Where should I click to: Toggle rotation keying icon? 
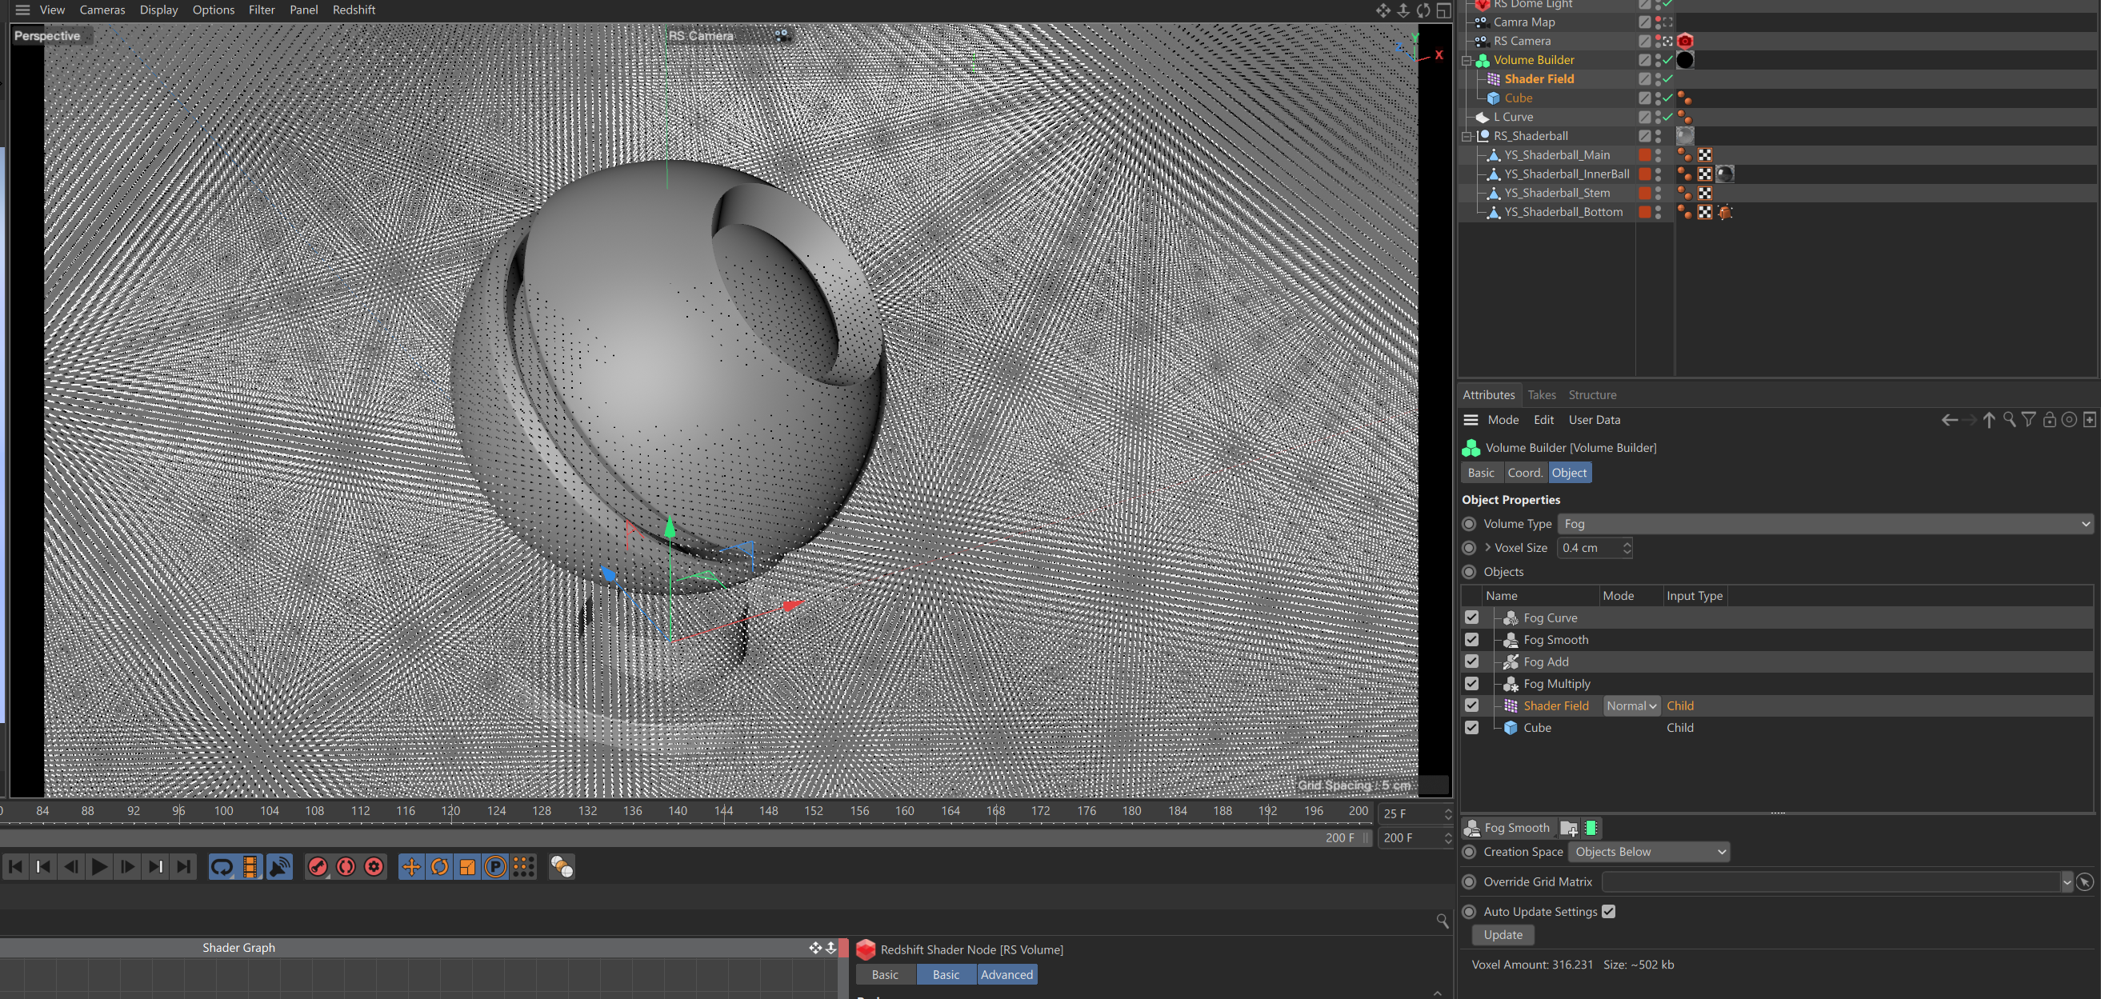[439, 866]
